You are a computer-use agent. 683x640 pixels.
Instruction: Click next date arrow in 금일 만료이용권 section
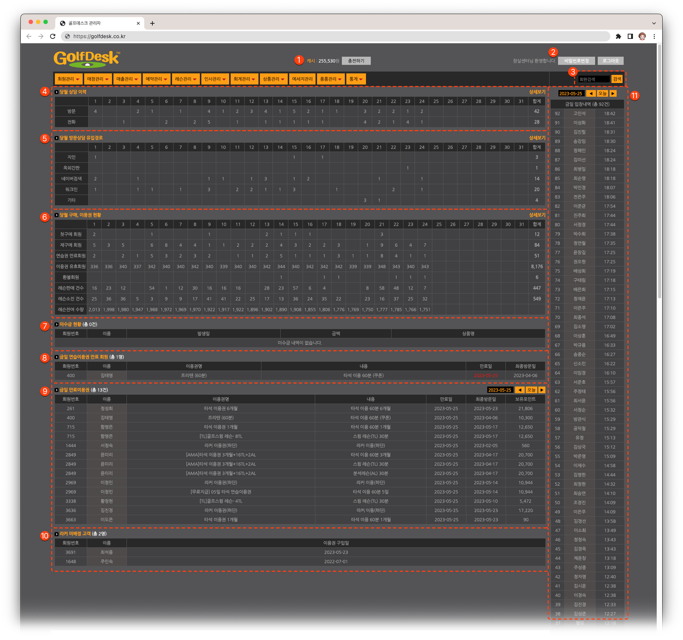(542, 390)
